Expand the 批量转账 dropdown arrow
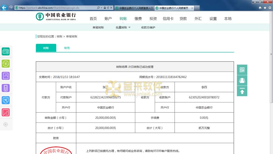This screenshot has height=154, width=273. tap(129, 28)
